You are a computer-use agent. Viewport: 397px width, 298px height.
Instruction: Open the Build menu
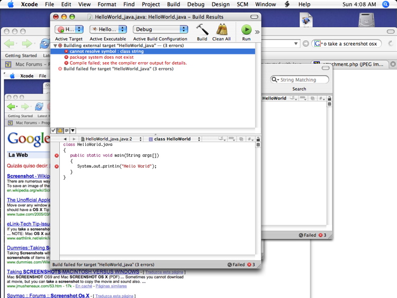(x=174, y=4)
